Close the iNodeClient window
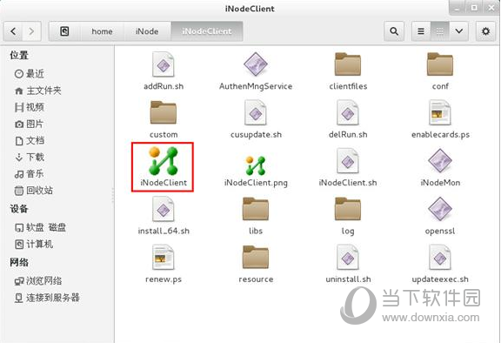The width and height of the screenshot is (501, 343). click(491, 8)
